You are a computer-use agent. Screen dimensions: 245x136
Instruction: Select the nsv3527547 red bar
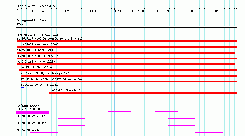point(127,59)
